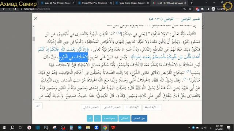
Task: Toggle the browser side panel icon
Action: (208, 9)
